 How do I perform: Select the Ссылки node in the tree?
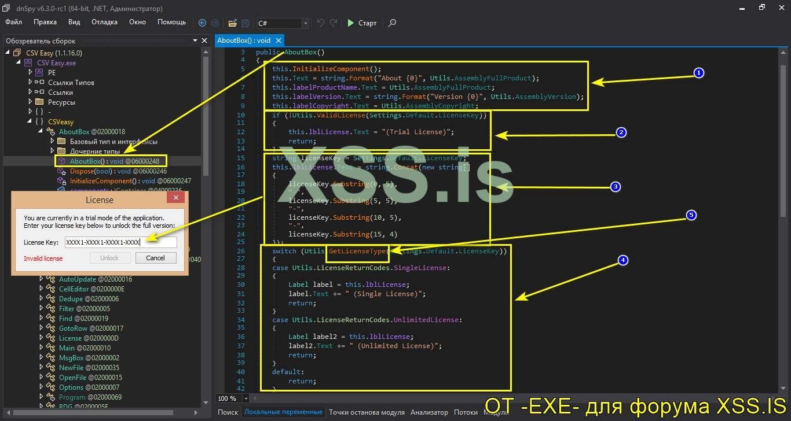60,92
